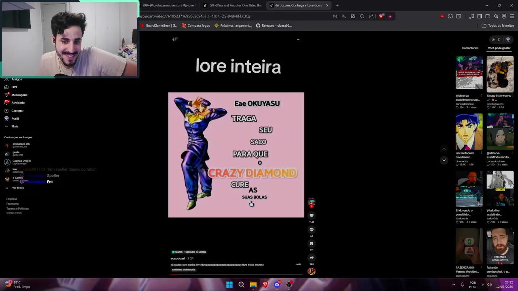The width and height of the screenshot is (518, 291).
Task: Expand the description with the mais link
Action: point(298,264)
